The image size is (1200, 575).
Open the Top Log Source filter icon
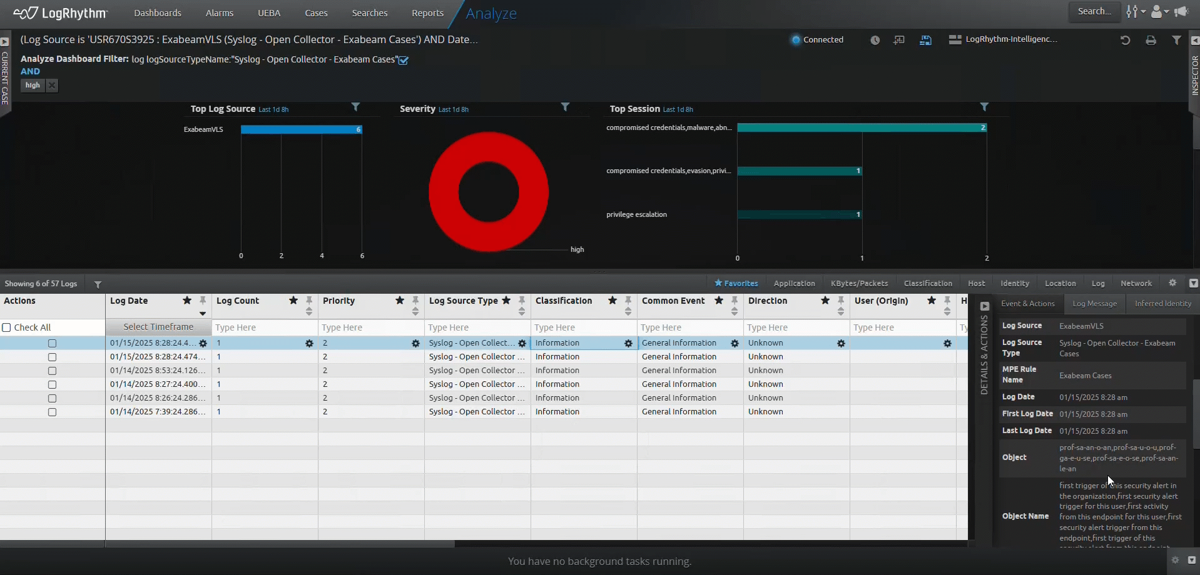tap(355, 107)
